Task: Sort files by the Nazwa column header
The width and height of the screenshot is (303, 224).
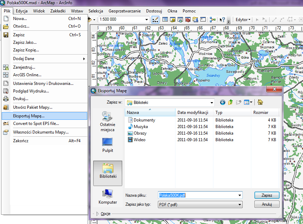Action: [x=150, y=113]
